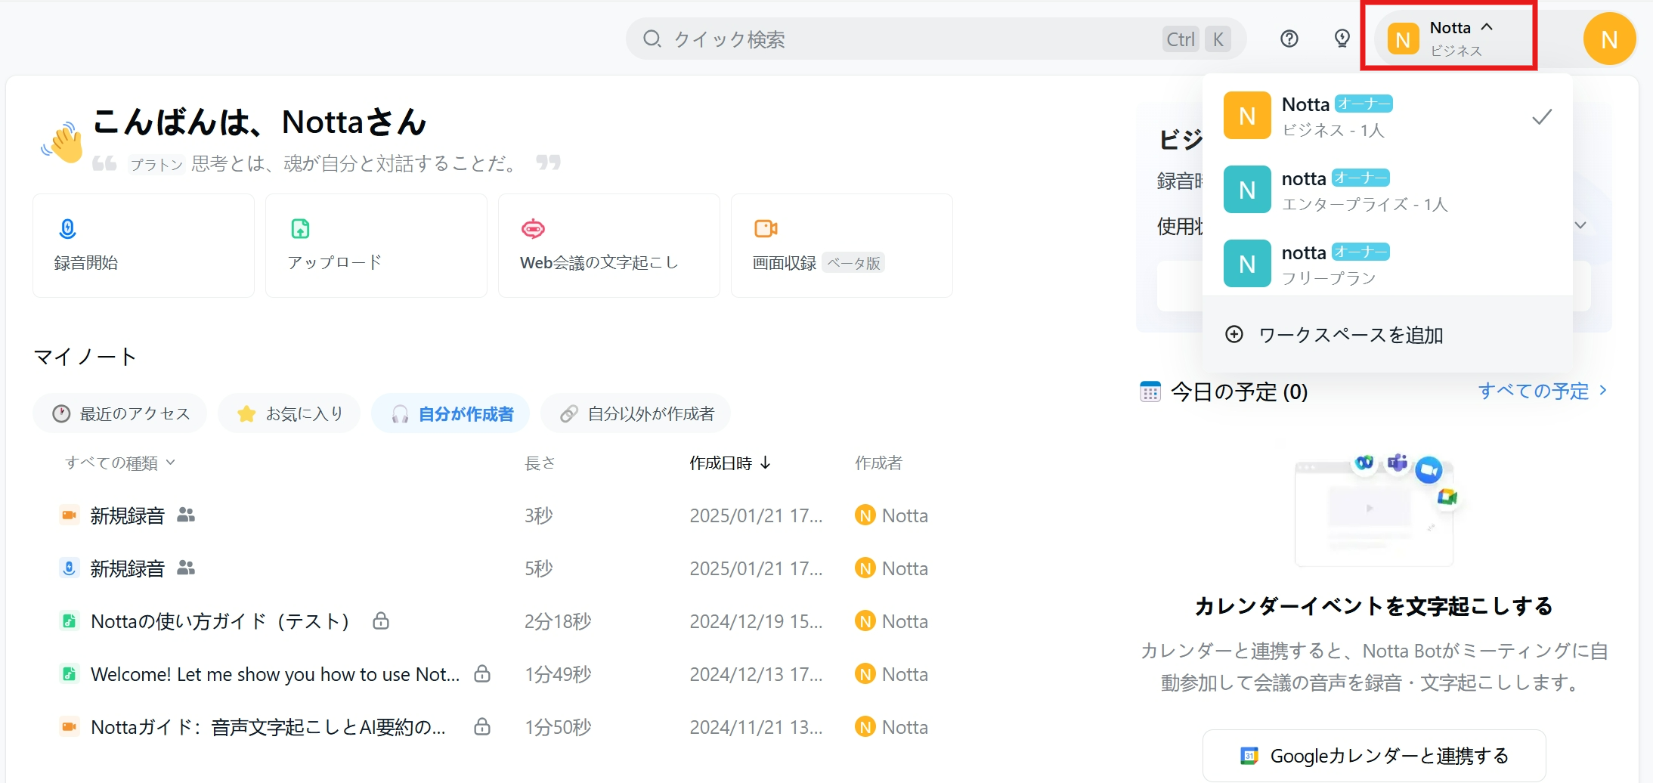Click video file icon of 3秒 新規録音
The height and width of the screenshot is (783, 1653).
(69, 515)
